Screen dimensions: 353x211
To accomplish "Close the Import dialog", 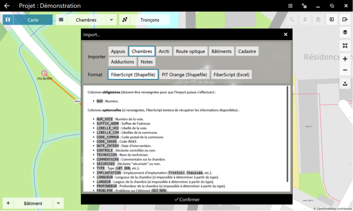I will pyautogui.click(x=286, y=34).
